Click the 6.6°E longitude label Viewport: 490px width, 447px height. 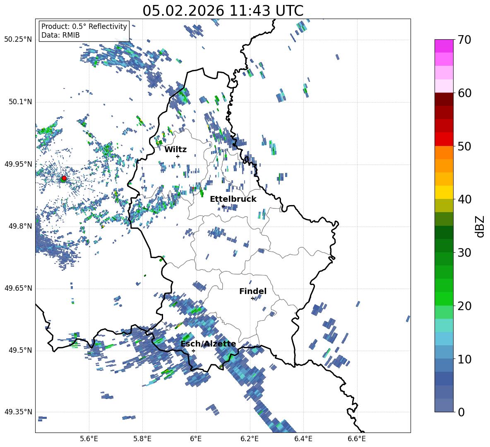pos(357,439)
